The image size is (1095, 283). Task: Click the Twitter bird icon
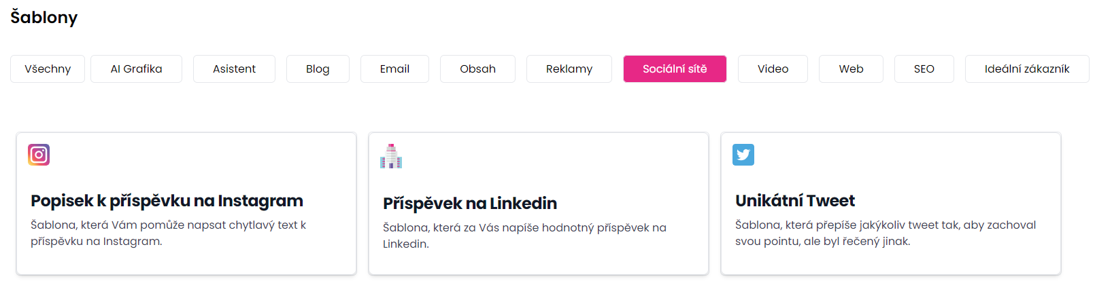[x=743, y=155]
